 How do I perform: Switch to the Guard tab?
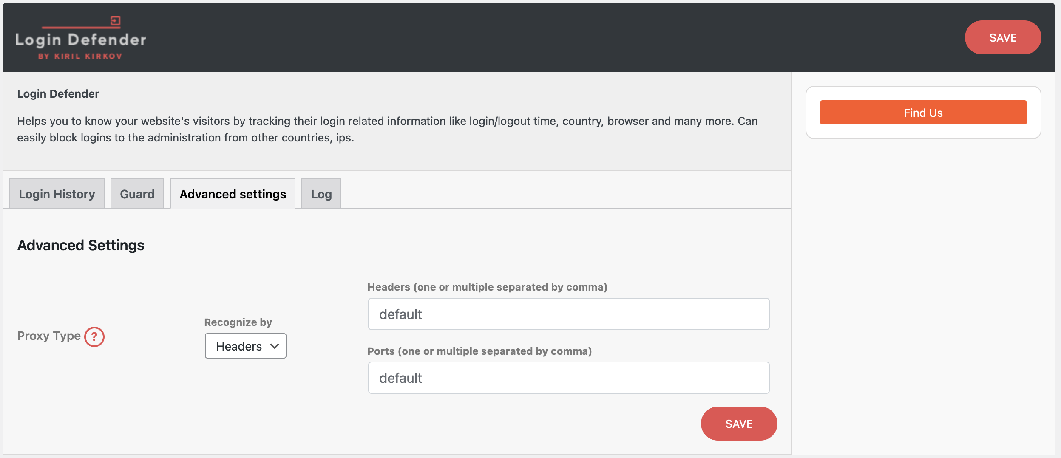(x=137, y=194)
